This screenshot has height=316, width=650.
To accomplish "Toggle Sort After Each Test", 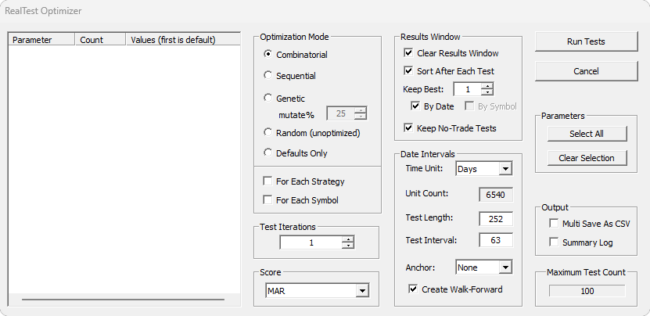I will pyautogui.click(x=409, y=71).
